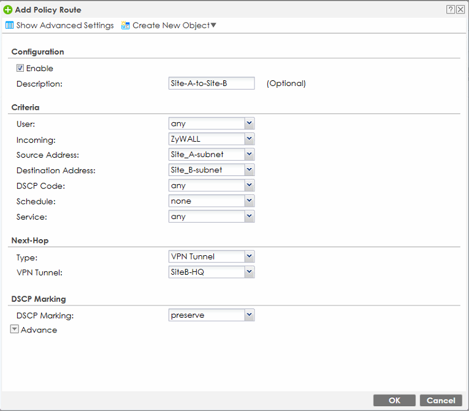Image resolution: width=469 pixels, height=411 pixels.
Task: Click the help question mark icon
Action: [x=451, y=10]
